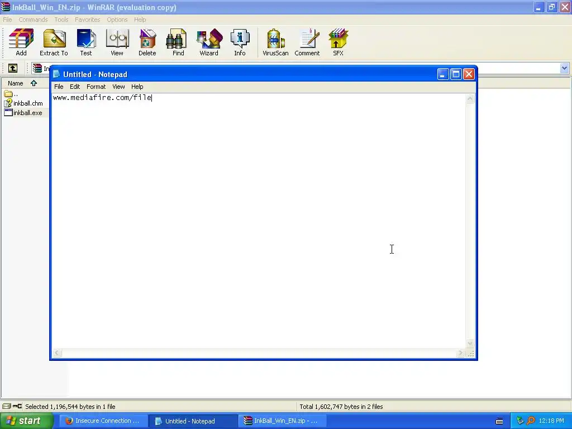Show archive Info icon
572x429 pixels.
[x=240, y=42]
